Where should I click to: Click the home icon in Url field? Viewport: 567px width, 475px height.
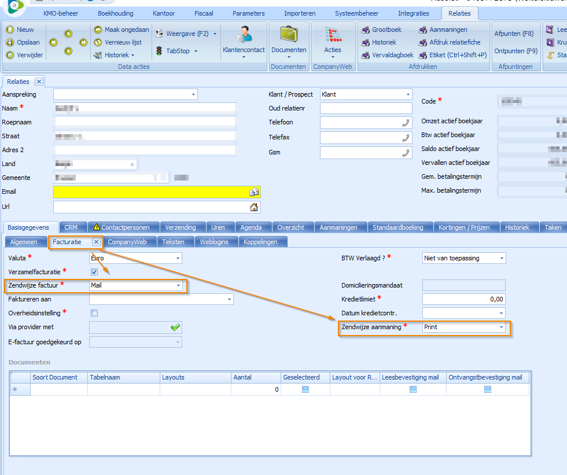click(x=253, y=207)
